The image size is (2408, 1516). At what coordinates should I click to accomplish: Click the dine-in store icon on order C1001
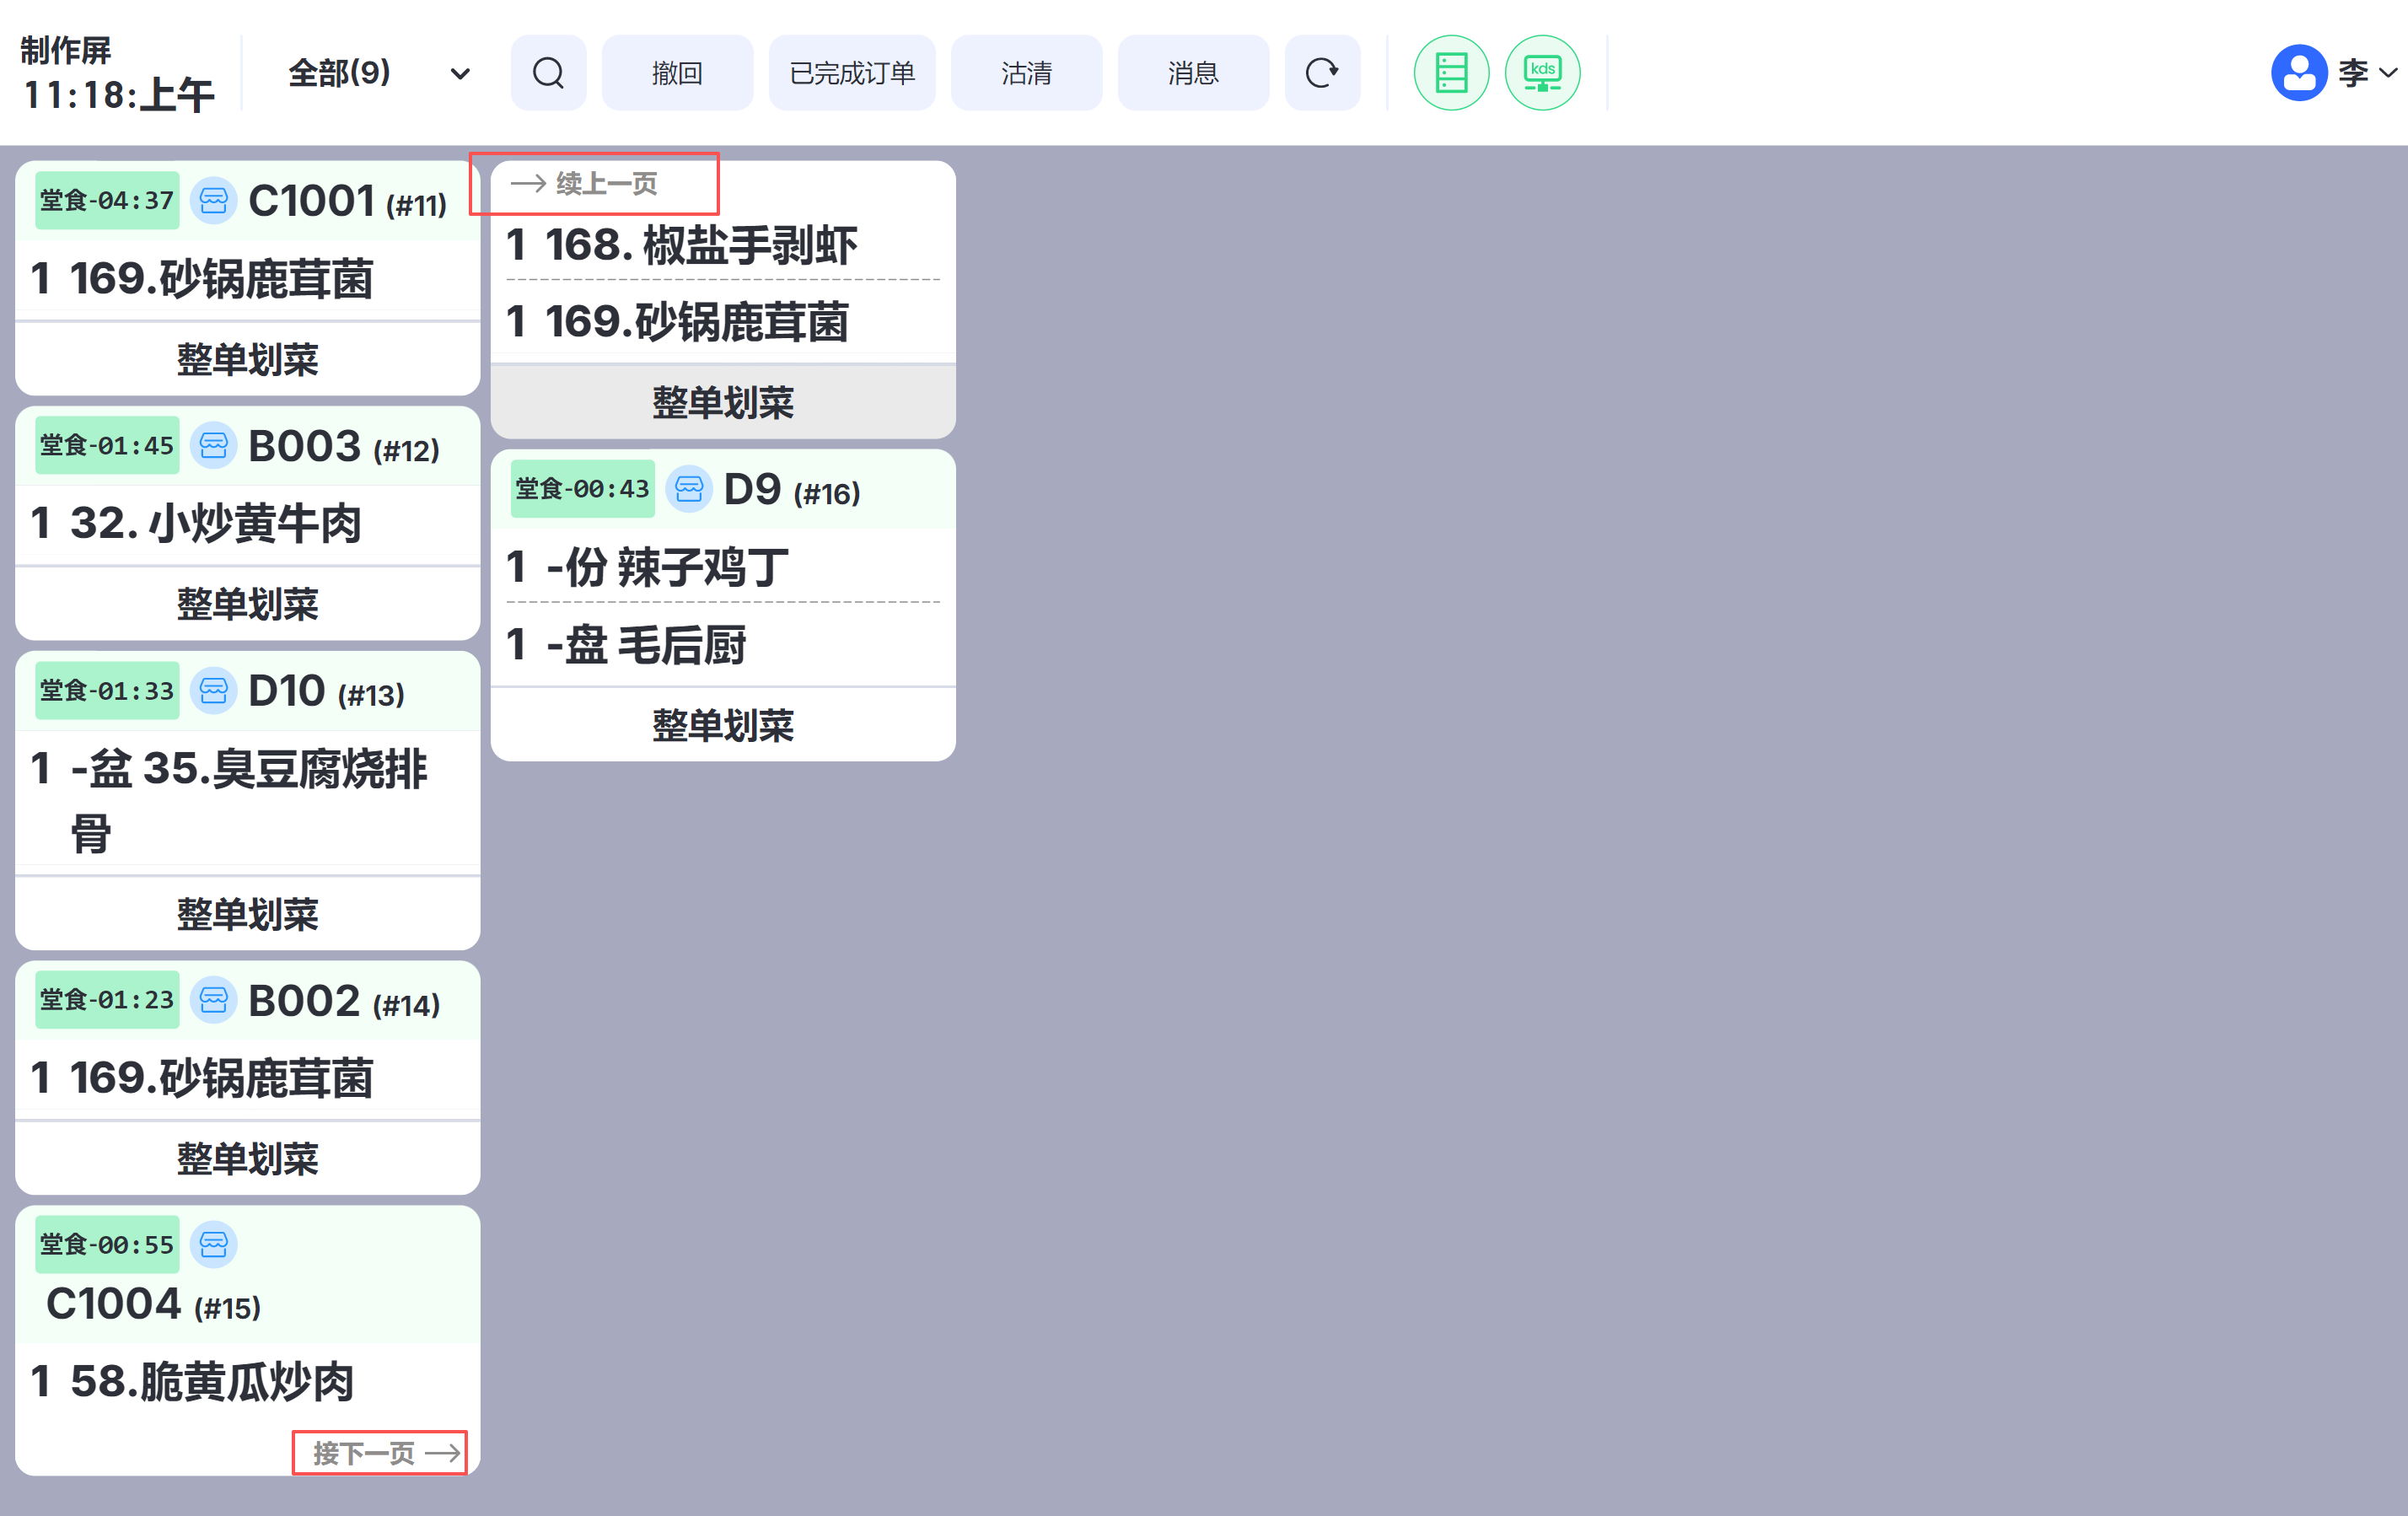coord(213,201)
